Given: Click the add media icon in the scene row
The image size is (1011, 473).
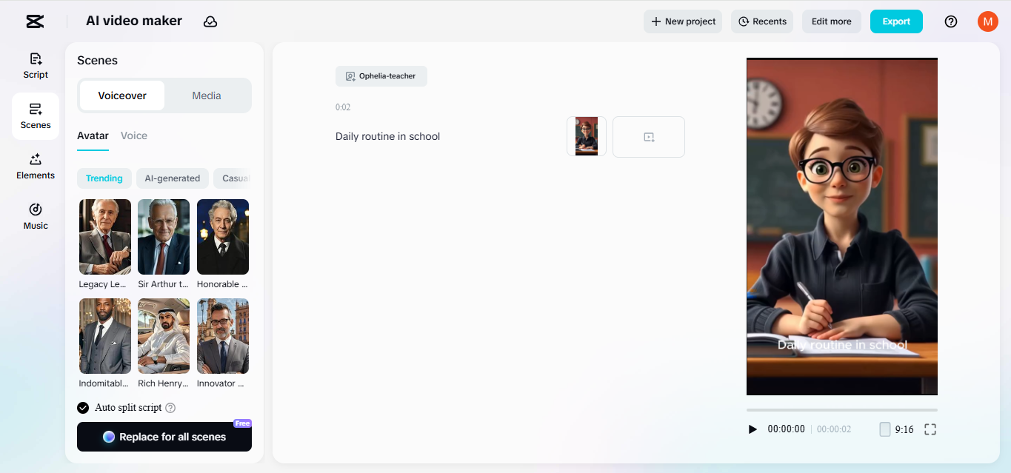Looking at the screenshot, I should pyautogui.click(x=648, y=136).
